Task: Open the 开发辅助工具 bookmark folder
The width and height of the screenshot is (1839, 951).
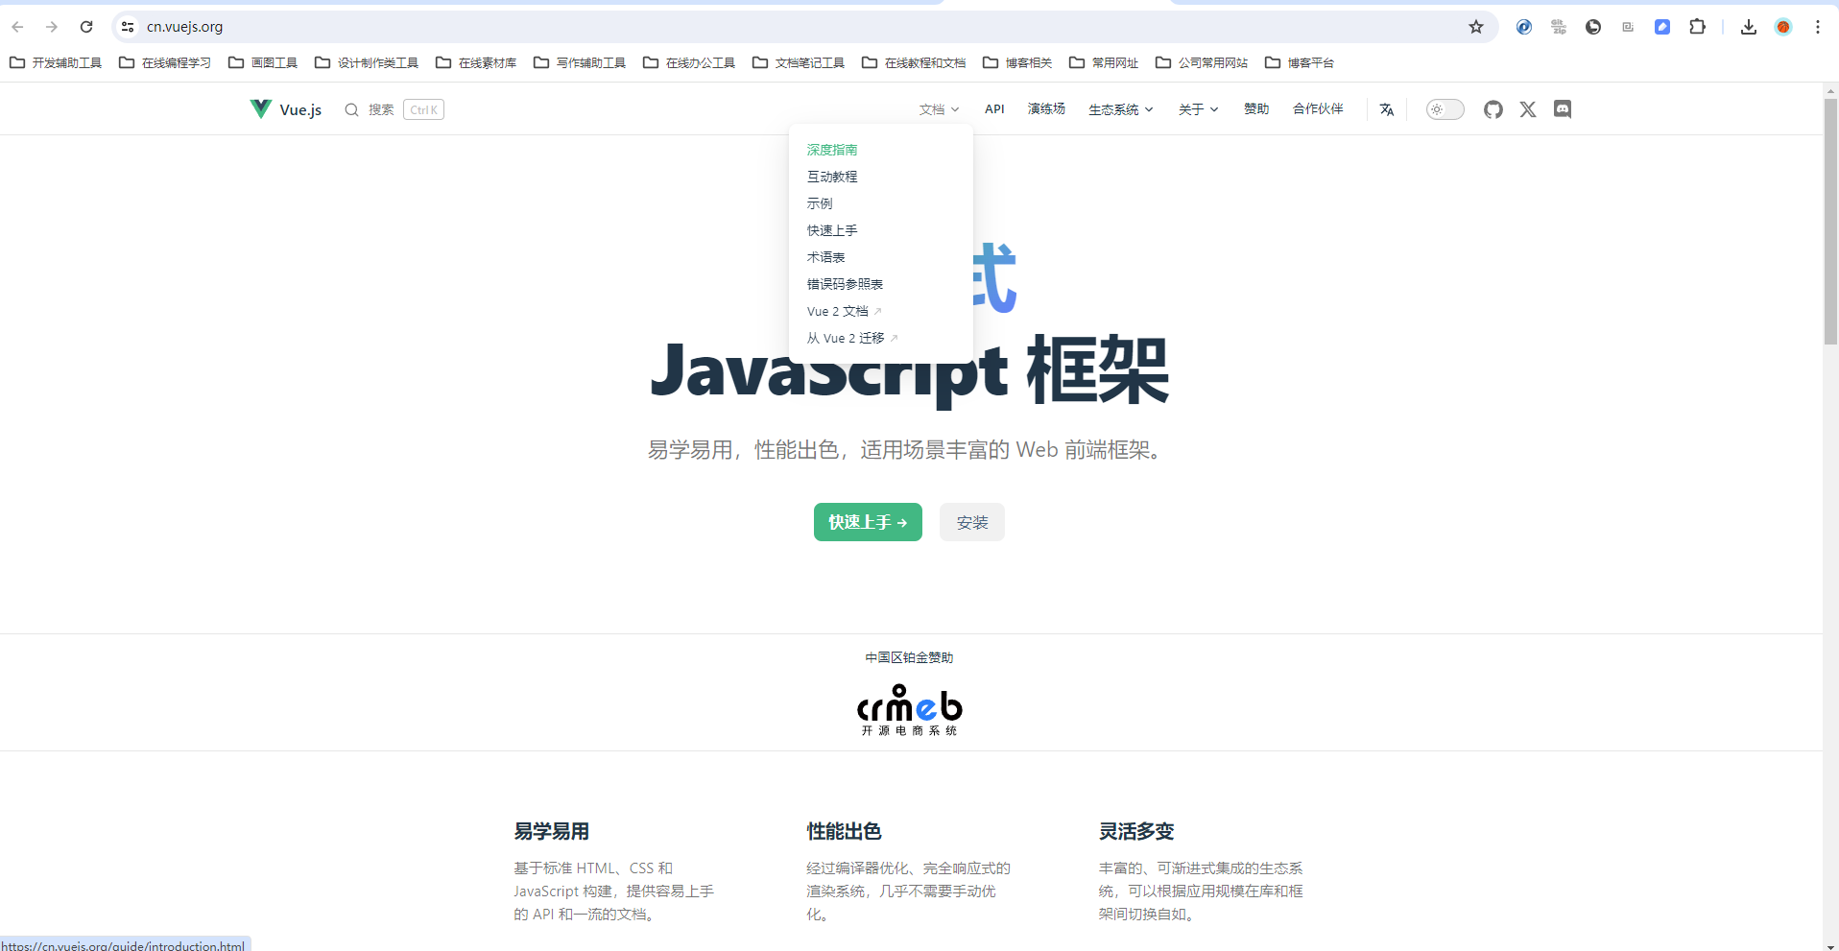Action: pyautogui.click(x=56, y=62)
